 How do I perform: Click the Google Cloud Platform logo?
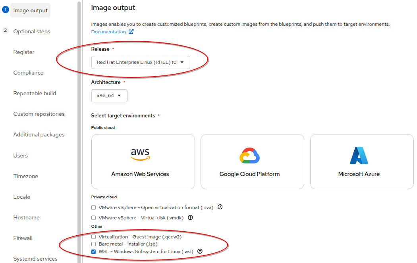(249, 155)
